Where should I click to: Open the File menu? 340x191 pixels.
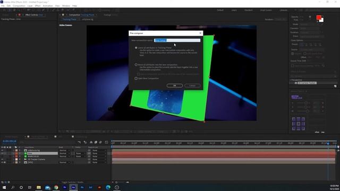(3, 6)
